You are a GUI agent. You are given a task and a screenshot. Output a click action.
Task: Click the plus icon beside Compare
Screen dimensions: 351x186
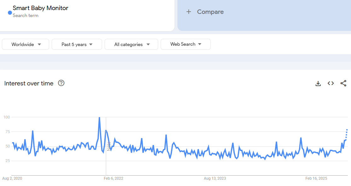189,12
